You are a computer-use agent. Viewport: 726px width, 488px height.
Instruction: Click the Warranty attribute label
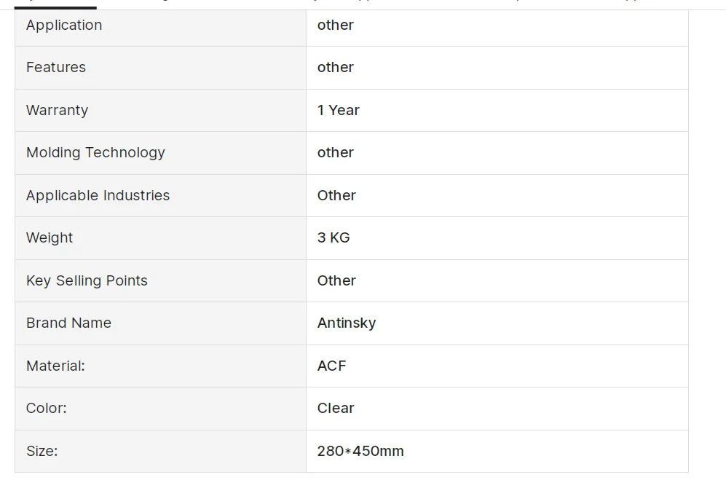tap(57, 110)
